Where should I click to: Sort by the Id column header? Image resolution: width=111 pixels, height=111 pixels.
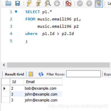coord(17,82)
